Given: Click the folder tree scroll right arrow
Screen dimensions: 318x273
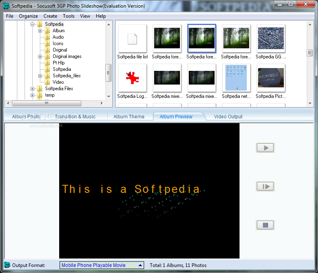Looking at the screenshot, I should coord(101,103).
